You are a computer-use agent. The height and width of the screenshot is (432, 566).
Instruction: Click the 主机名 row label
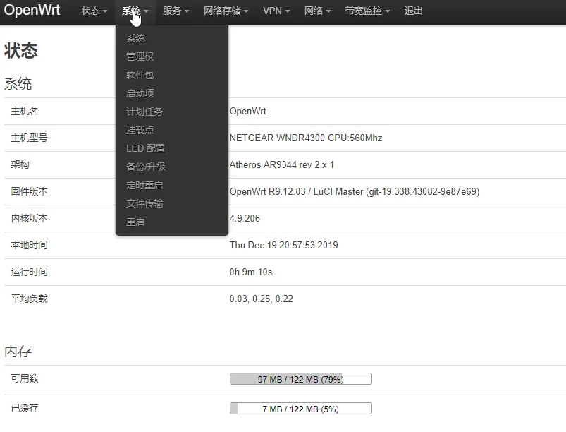tap(25, 111)
